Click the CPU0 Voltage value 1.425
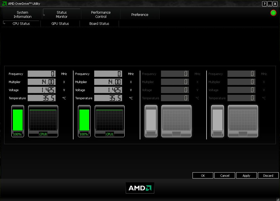 [x=42, y=90]
